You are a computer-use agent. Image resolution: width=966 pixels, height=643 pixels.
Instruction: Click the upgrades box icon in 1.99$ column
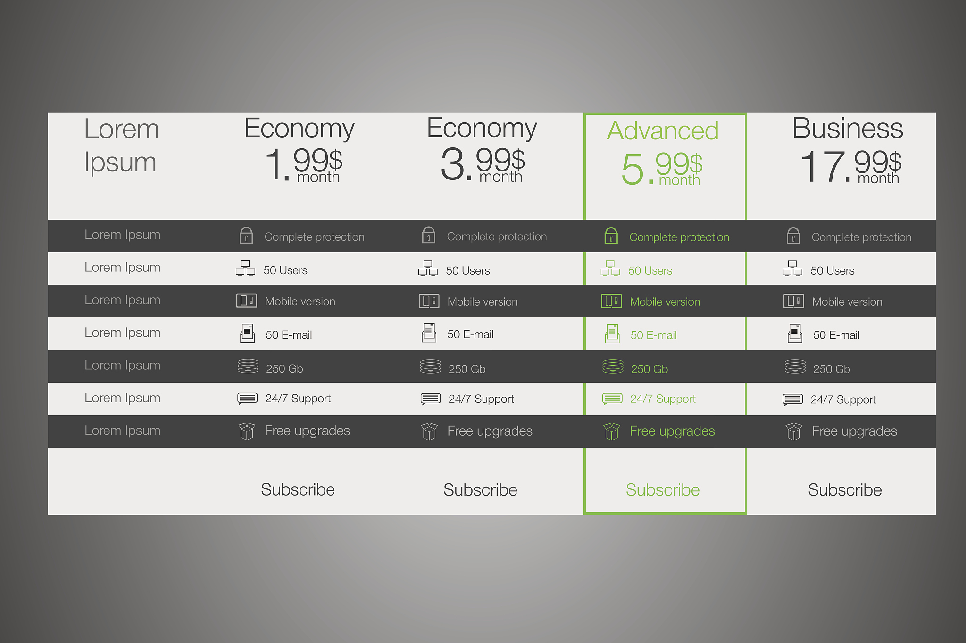click(247, 431)
